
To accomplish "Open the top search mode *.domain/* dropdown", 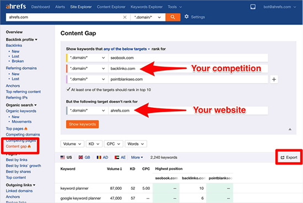I will 148,17.
